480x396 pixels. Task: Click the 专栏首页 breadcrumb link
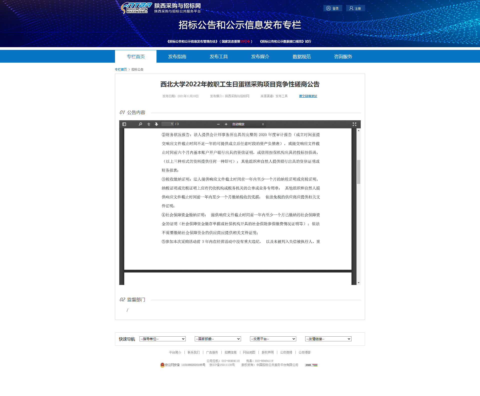click(x=121, y=69)
